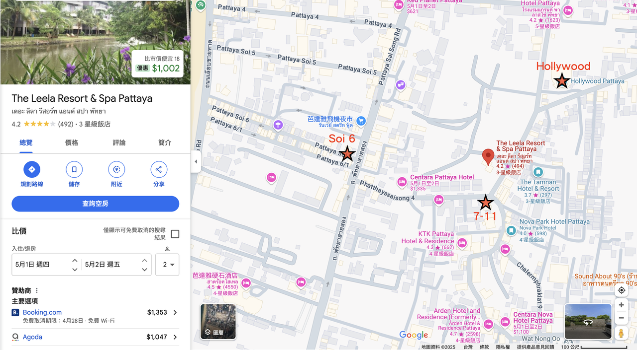Click the $1,002 deal price badge
This screenshot has width=637, height=350.
coord(158,64)
